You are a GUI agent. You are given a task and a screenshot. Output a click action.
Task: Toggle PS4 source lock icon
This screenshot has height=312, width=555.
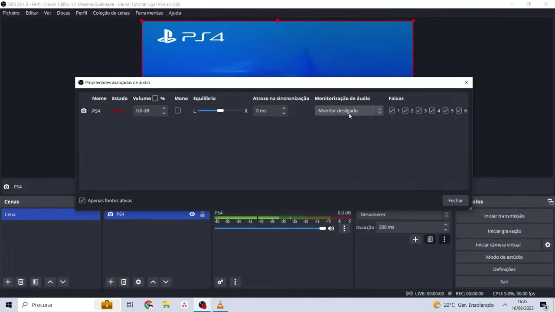202,214
